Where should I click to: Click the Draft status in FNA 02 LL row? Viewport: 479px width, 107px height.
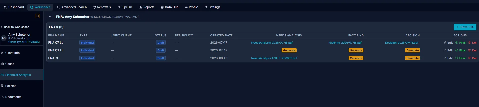coord(161,50)
